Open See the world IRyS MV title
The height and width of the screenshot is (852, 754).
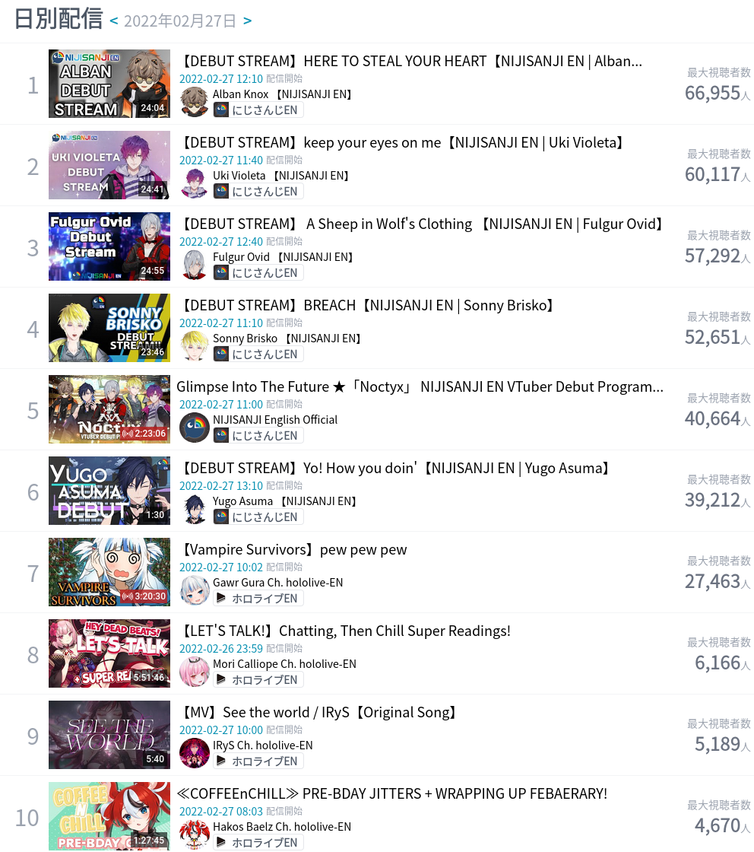(x=319, y=712)
